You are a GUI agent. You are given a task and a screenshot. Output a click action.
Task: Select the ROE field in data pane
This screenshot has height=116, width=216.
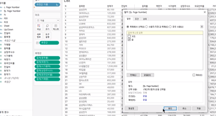[x=6, y=22]
